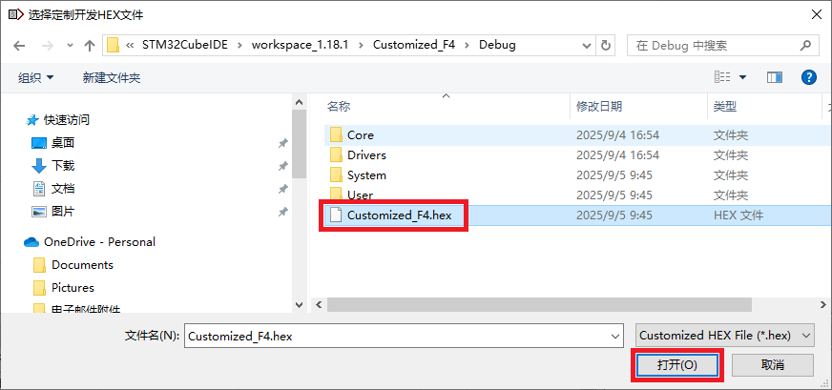832x390 pixels.
Task: Expand the file name suggestions dropdown
Action: pos(614,336)
